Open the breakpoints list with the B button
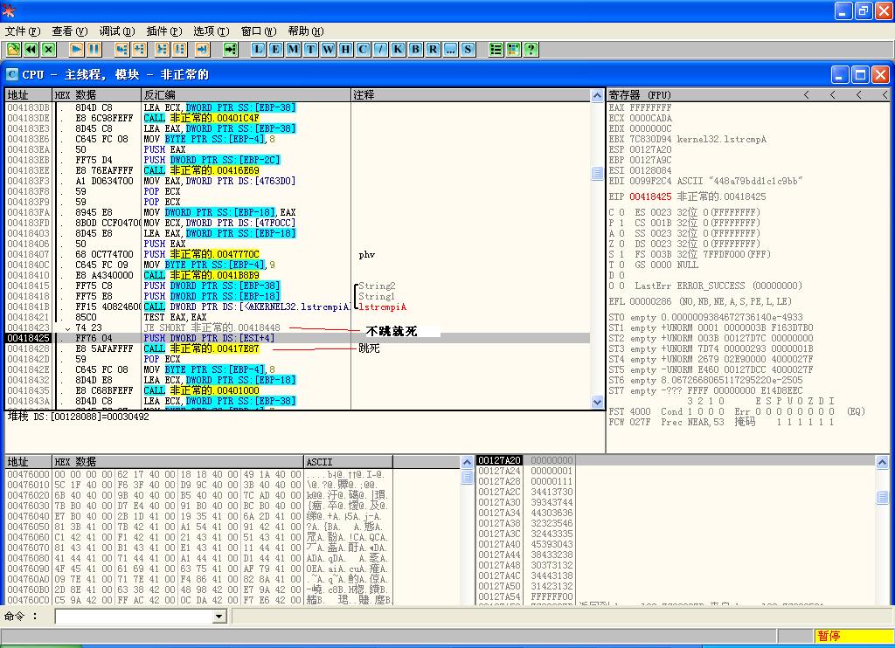Viewport: 895px width, 648px height. 415,50
